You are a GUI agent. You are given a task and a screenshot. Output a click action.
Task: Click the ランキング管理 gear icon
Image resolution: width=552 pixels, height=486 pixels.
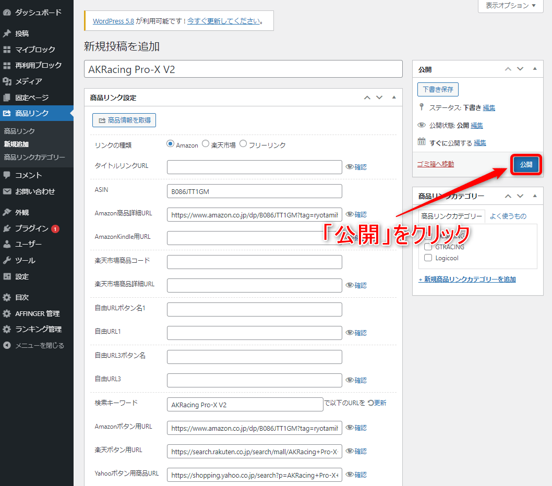tap(7, 330)
